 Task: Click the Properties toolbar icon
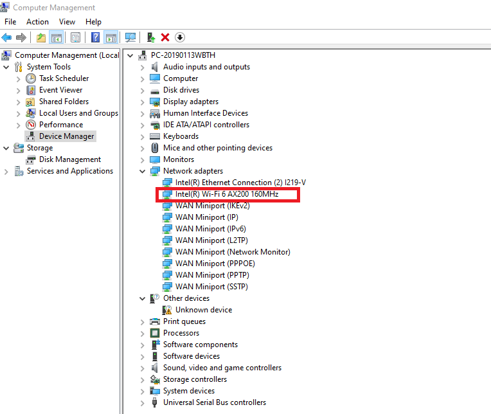click(75, 37)
